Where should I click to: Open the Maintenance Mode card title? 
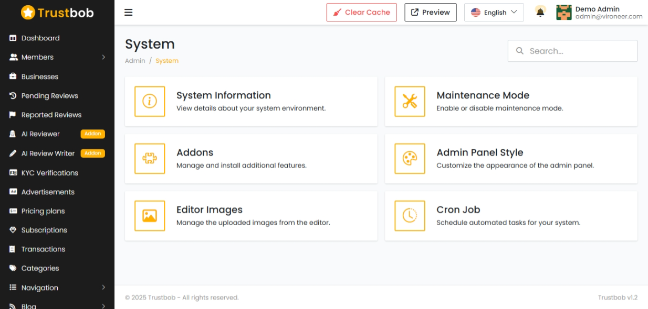(483, 95)
